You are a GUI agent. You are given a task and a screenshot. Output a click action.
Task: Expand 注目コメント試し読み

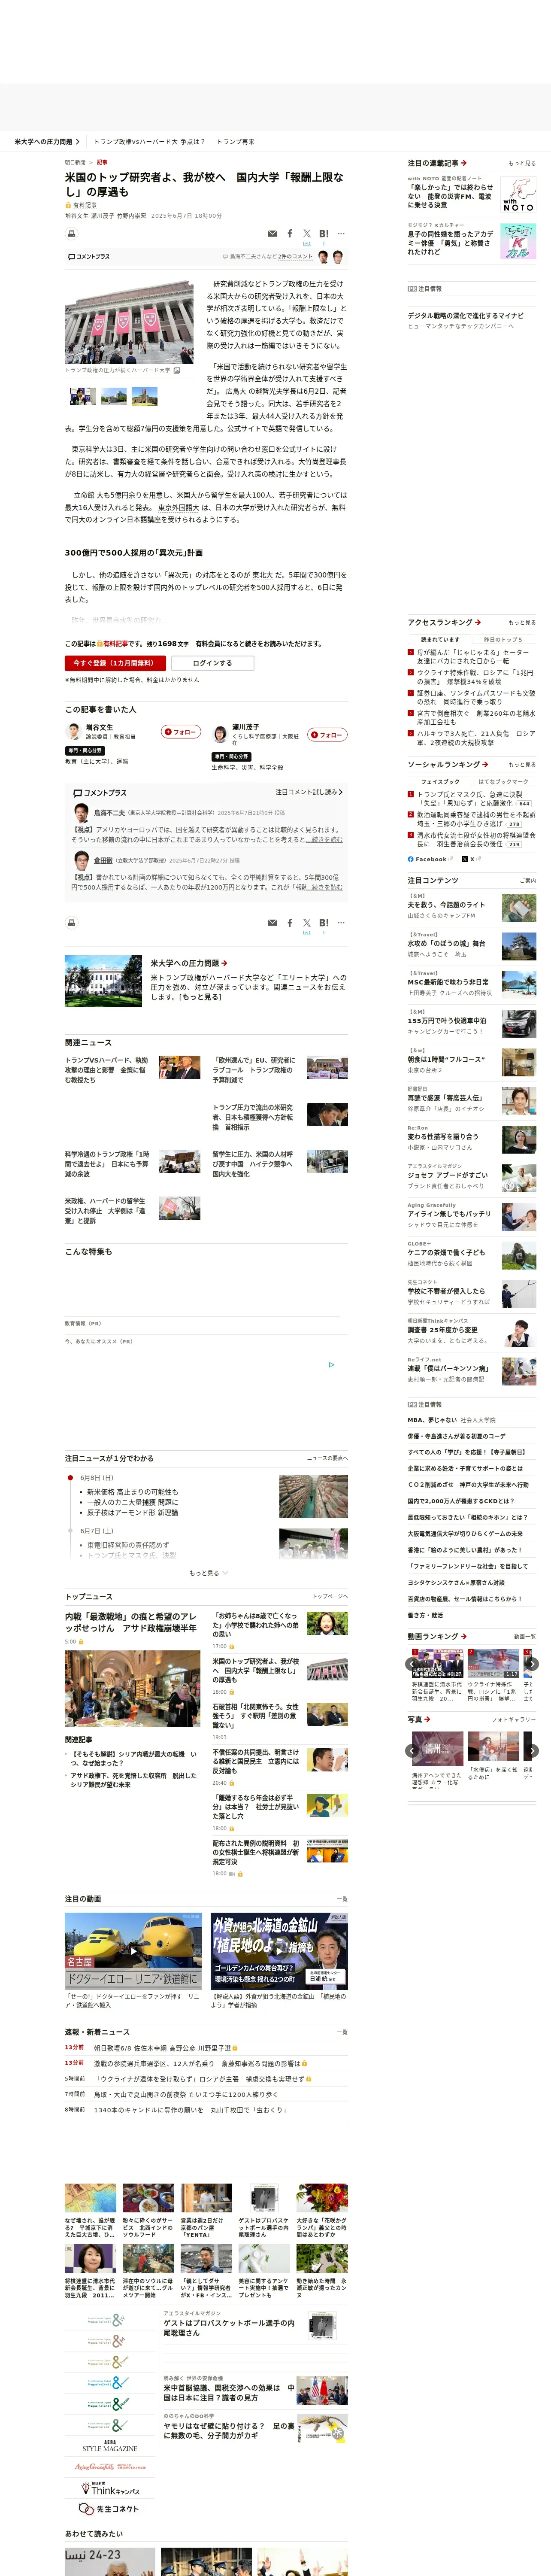coord(309,792)
